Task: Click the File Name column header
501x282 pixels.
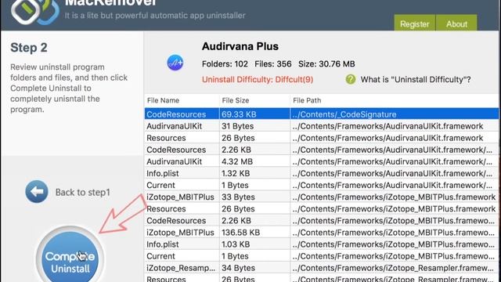Action: 182,100
